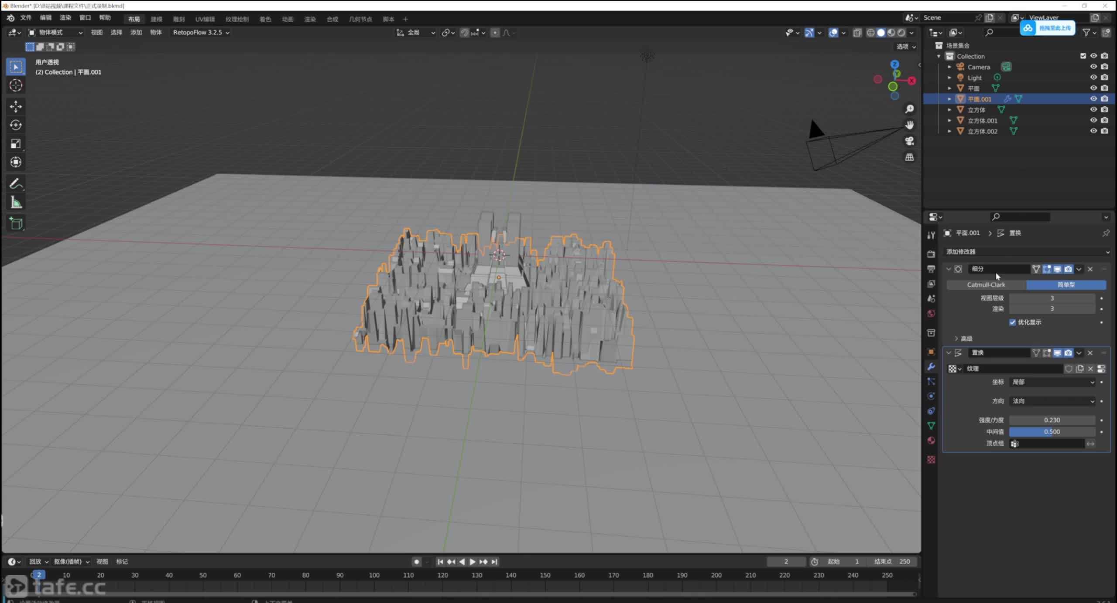Switch to the UV编辑 workspace tab
This screenshot has width=1117, height=603.
(205, 19)
